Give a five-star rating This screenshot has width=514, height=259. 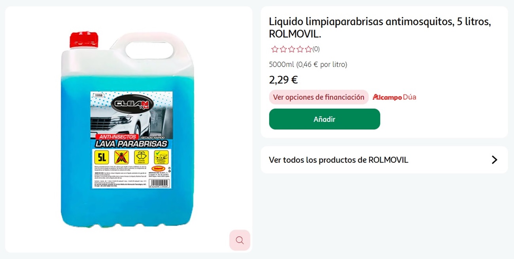tap(308, 49)
